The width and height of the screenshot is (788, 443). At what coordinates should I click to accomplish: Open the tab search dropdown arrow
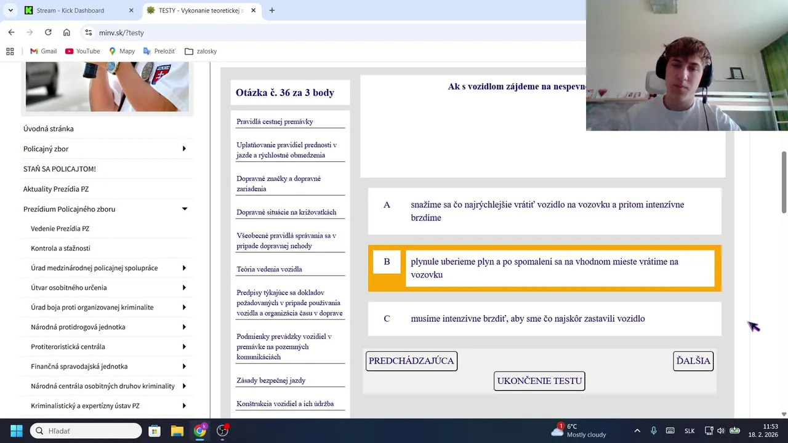pos(10,10)
